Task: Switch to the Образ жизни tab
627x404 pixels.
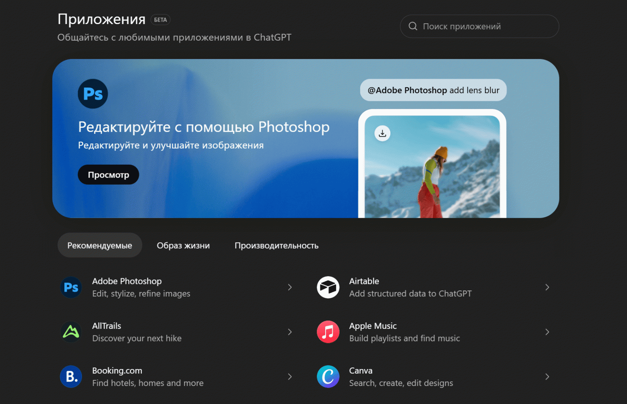Action: pos(183,245)
